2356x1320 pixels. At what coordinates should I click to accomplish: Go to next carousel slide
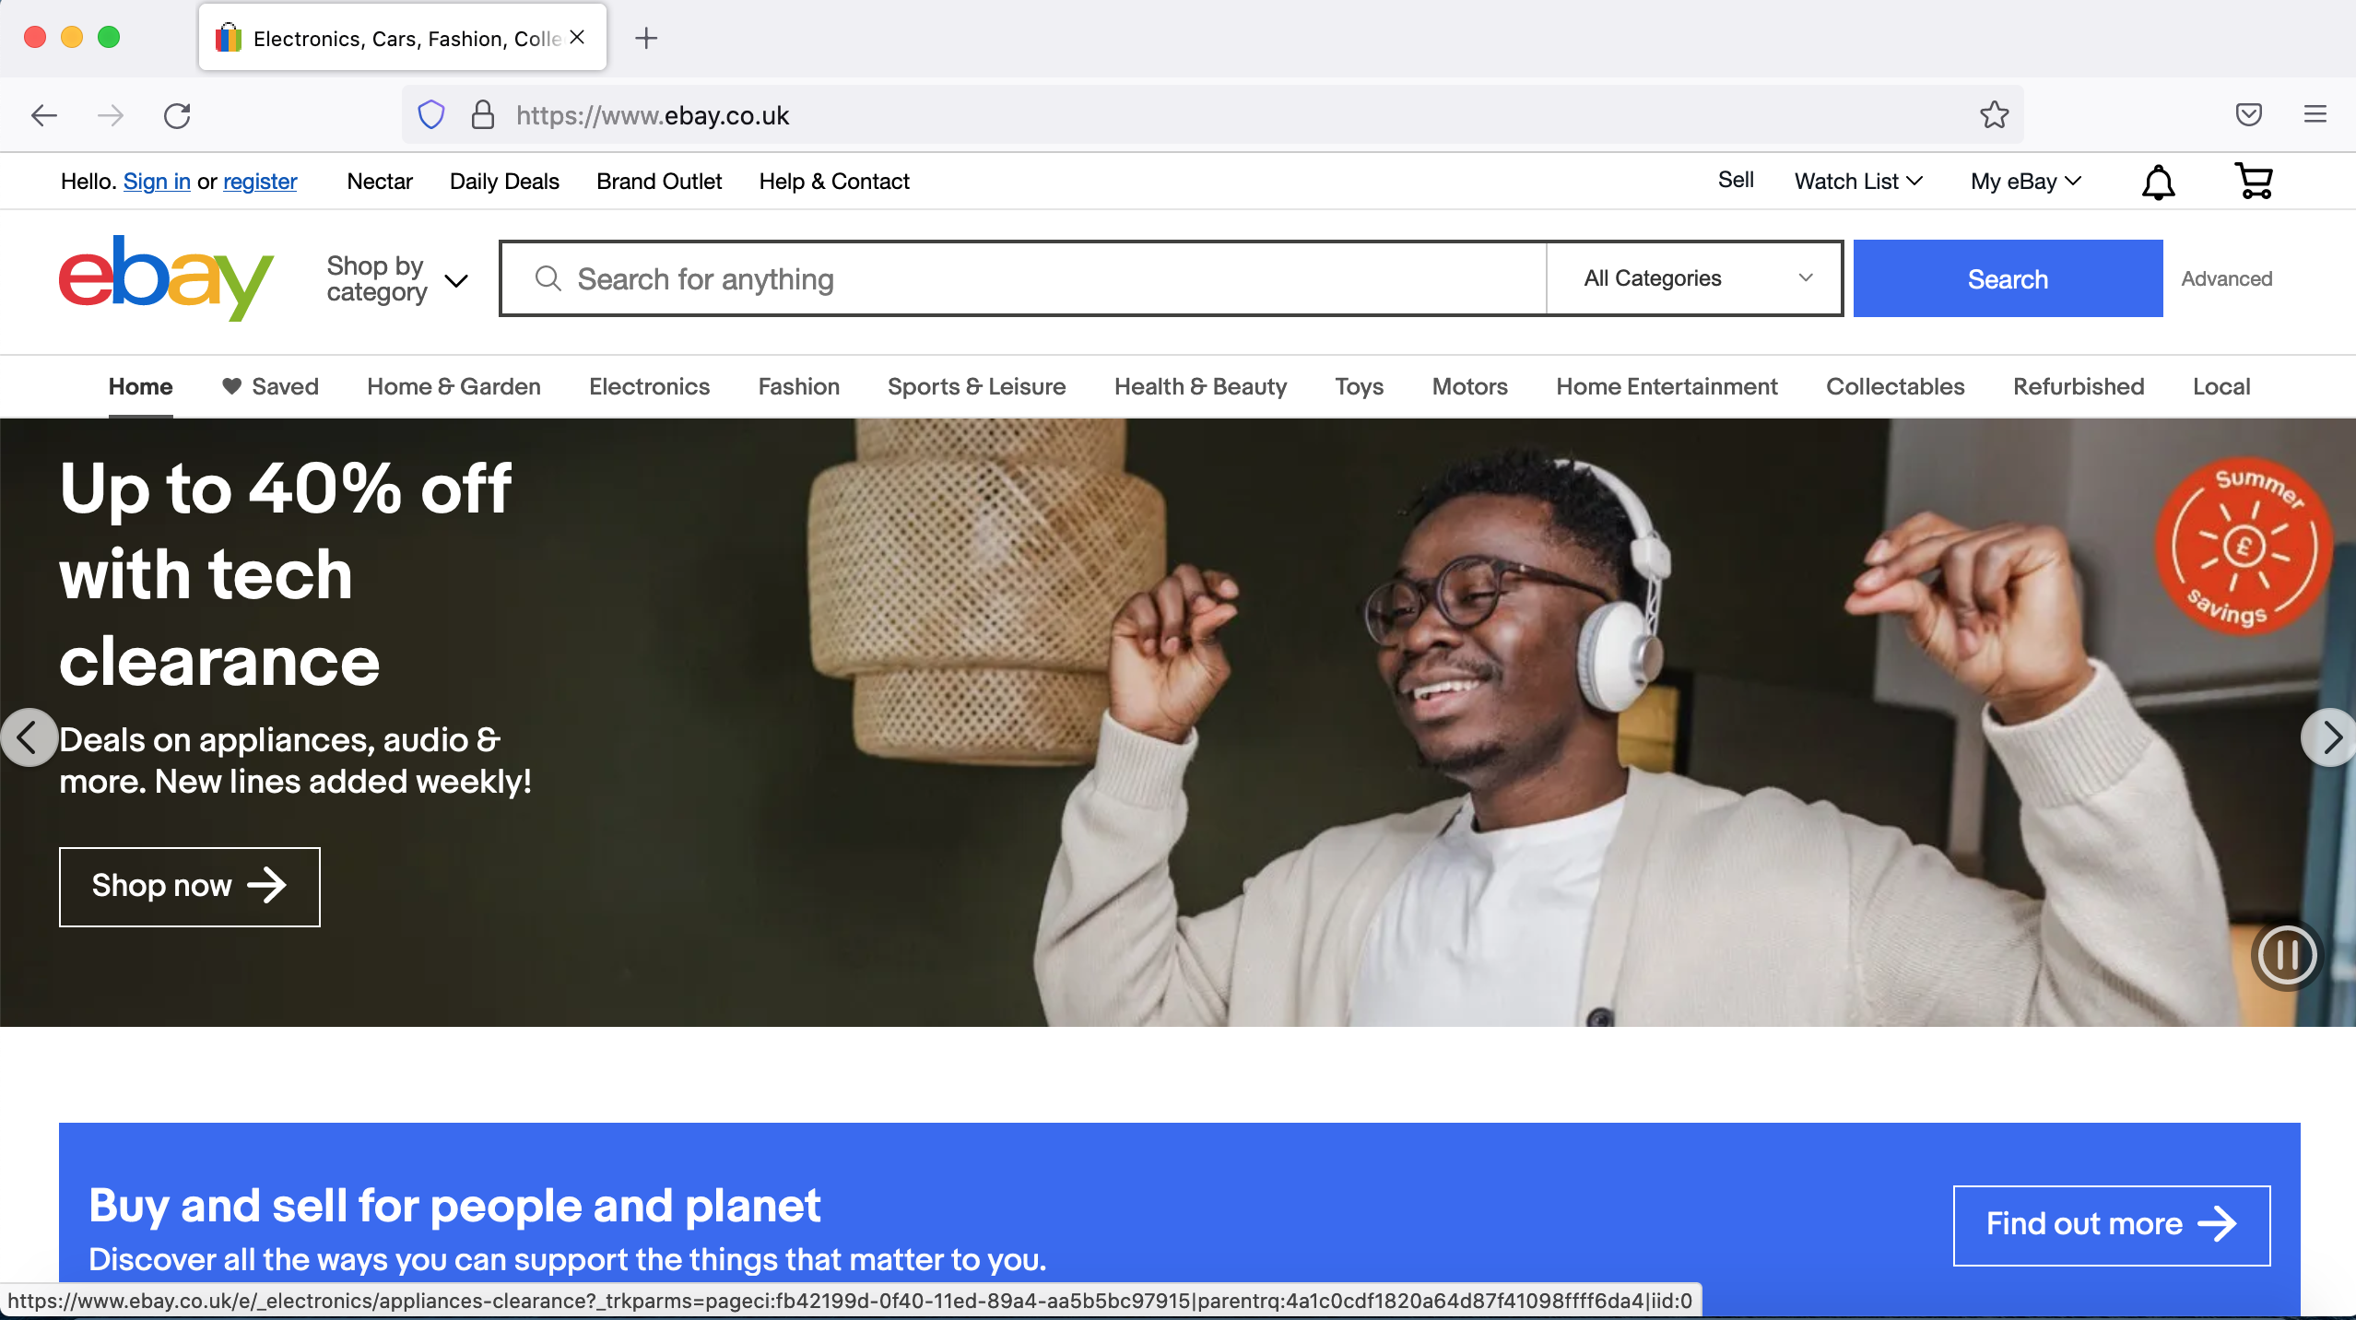[2329, 737]
